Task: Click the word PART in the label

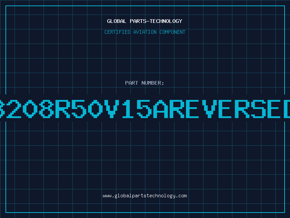Action: point(132,83)
